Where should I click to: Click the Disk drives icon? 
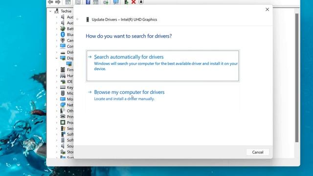point(63,52)
